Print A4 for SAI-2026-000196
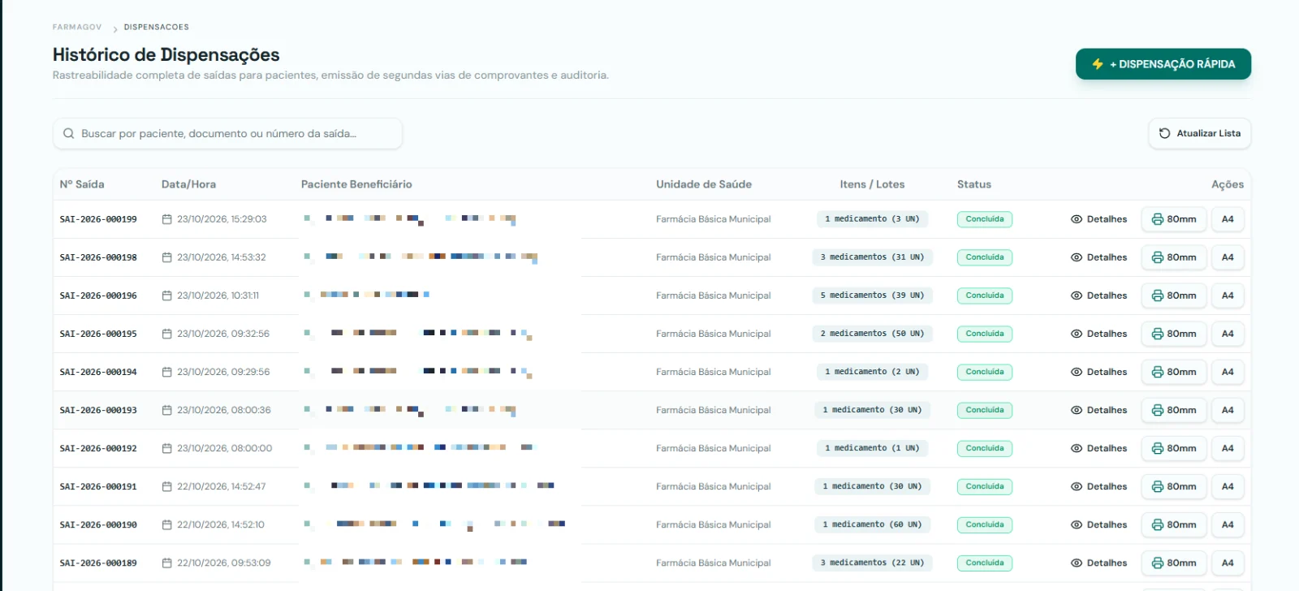The width and height of the screenshot is (1299, 591). [1228, 295]
